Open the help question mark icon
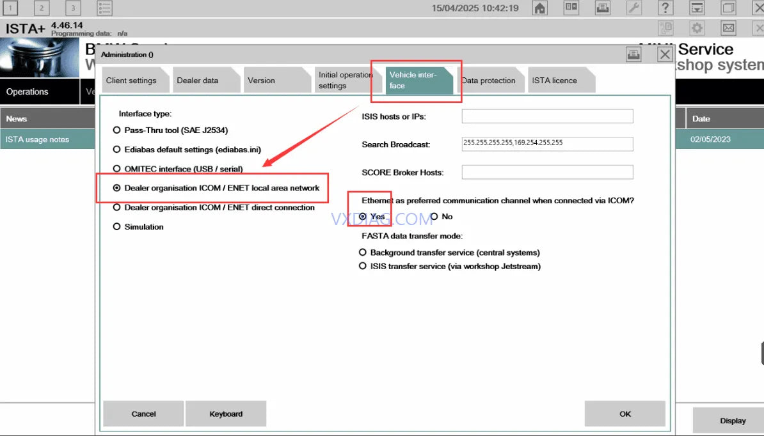Image resolution: width=764 pixels, height=436 pixels. 664,8
